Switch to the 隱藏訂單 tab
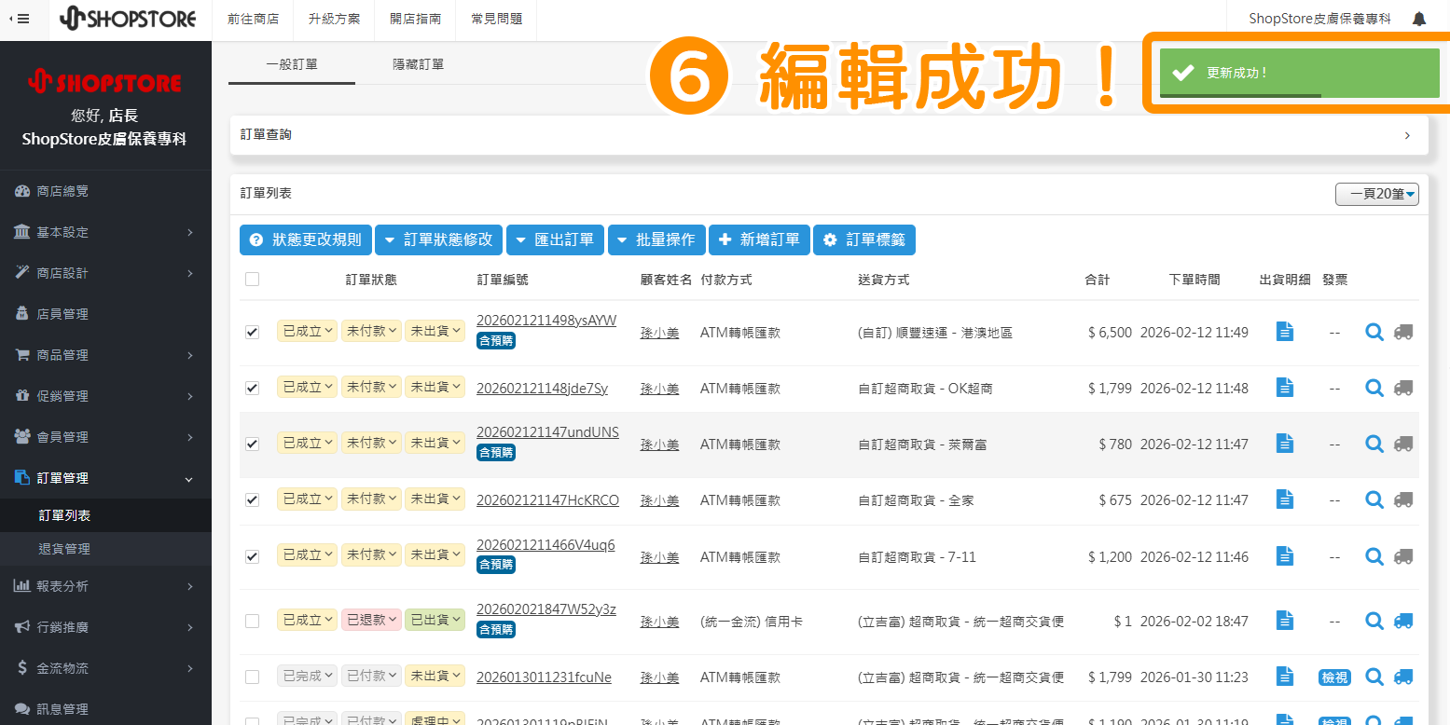Image resolution: width=1450 pixels, height=725 pixels. 418,64
